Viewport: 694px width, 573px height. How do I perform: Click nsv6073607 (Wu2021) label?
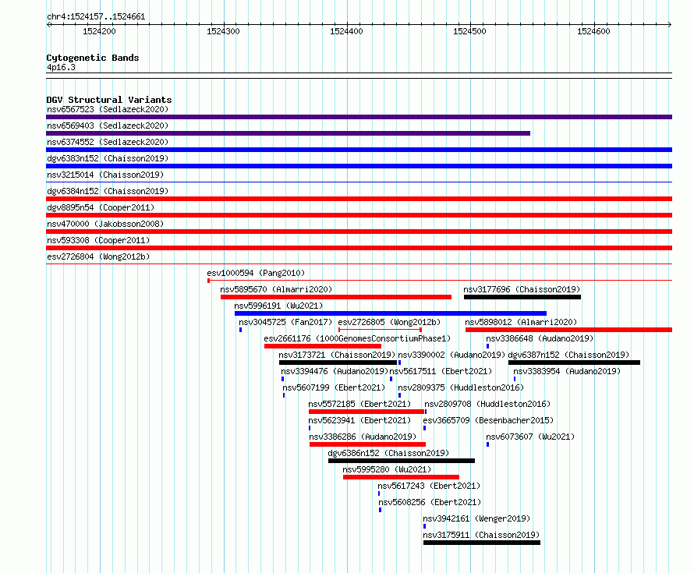[530, 437]
